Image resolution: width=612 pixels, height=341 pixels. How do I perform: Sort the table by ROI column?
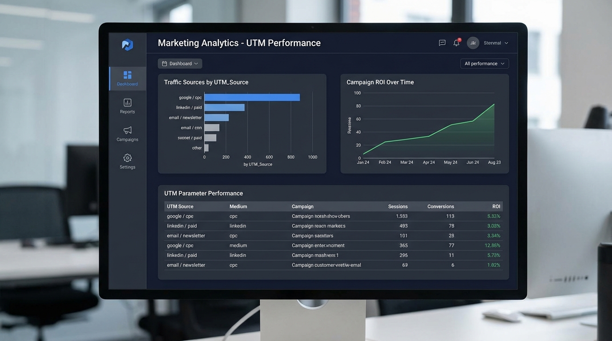pyautogui.click(x=496, y=206)
